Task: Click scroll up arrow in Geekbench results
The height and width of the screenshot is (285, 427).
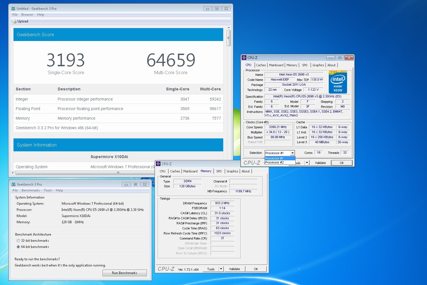Action: (x=229, y=28)
